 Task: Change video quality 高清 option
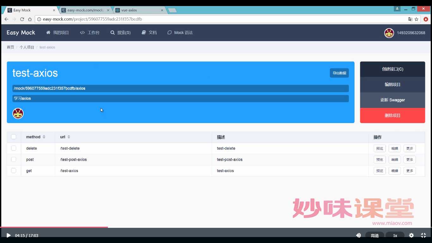coord(375,235)
